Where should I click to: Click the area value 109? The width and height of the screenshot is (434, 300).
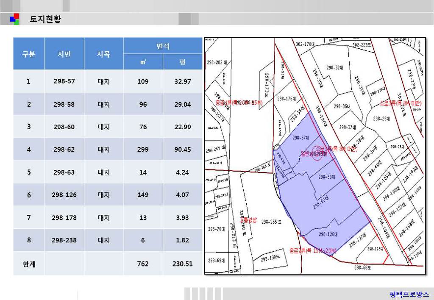point(143,81)
